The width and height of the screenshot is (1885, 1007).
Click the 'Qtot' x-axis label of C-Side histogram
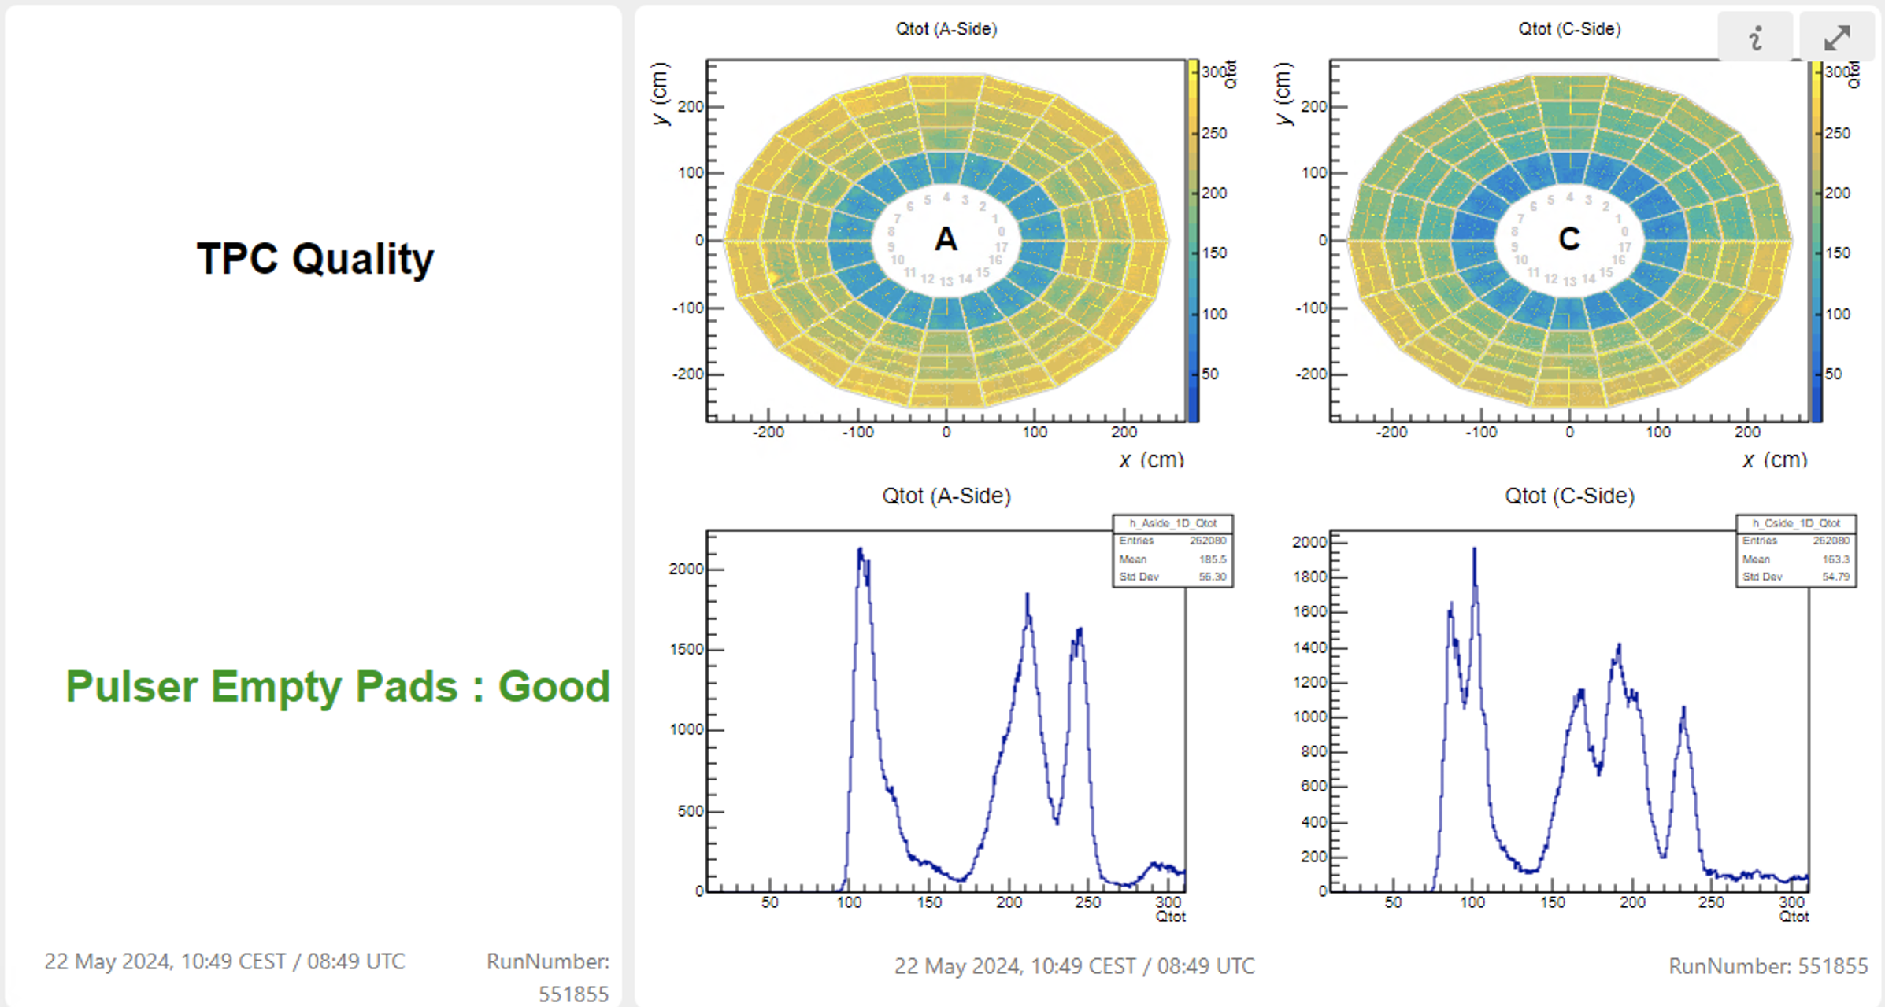1794,917
